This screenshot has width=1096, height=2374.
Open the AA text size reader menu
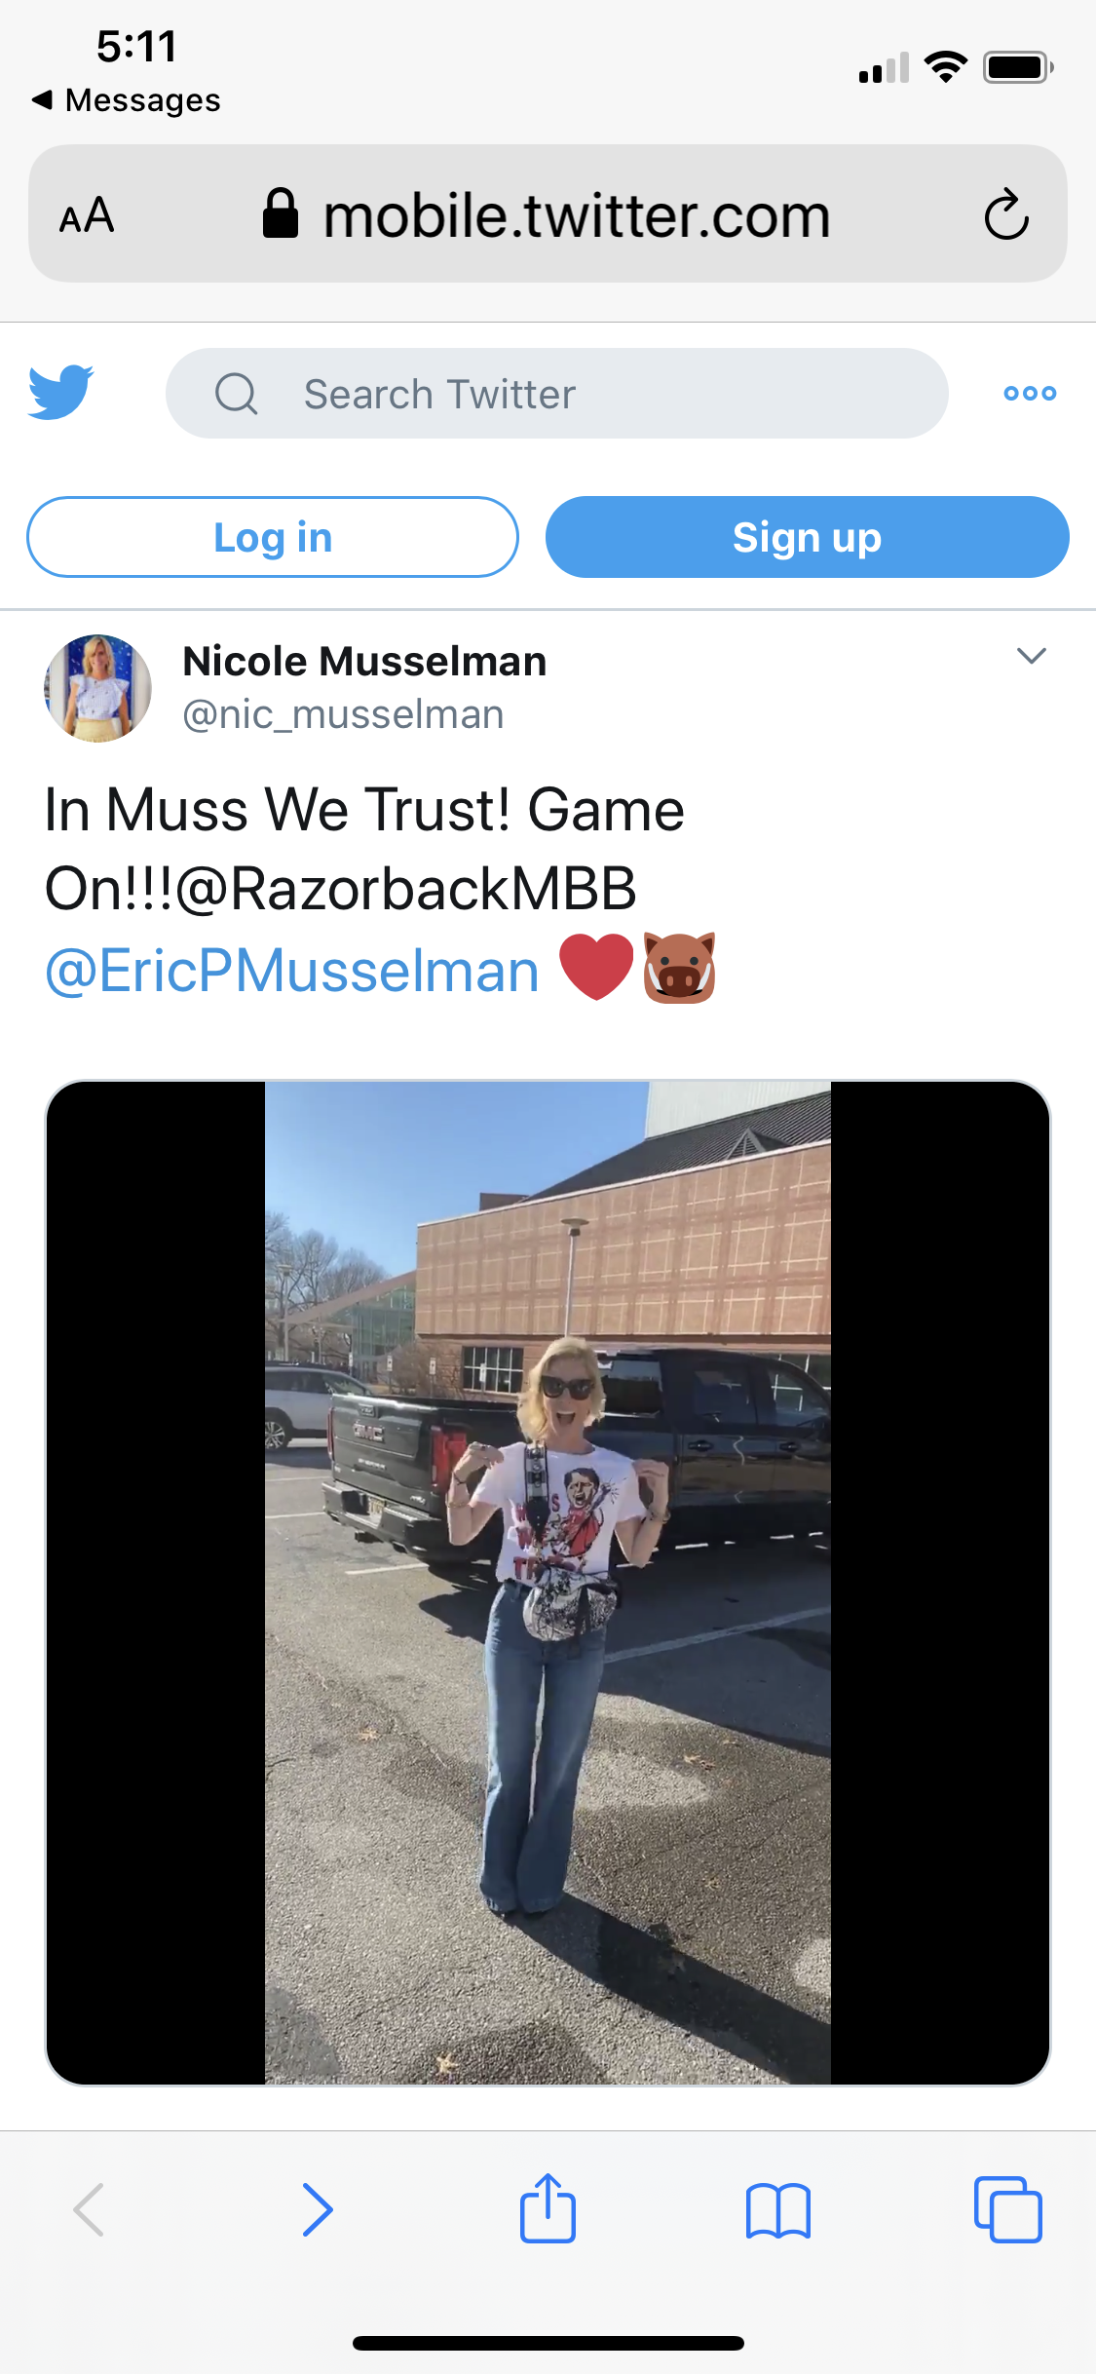point(87,214)
